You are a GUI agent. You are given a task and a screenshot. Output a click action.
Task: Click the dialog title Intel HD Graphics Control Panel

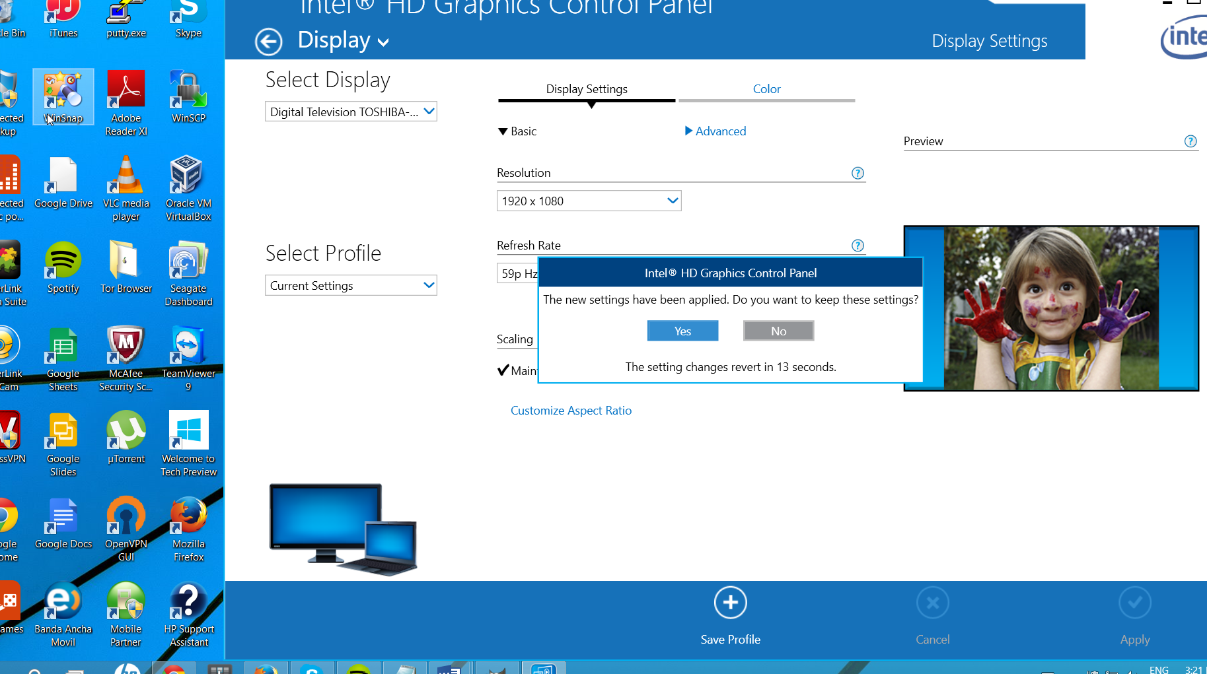coord(731,273)
